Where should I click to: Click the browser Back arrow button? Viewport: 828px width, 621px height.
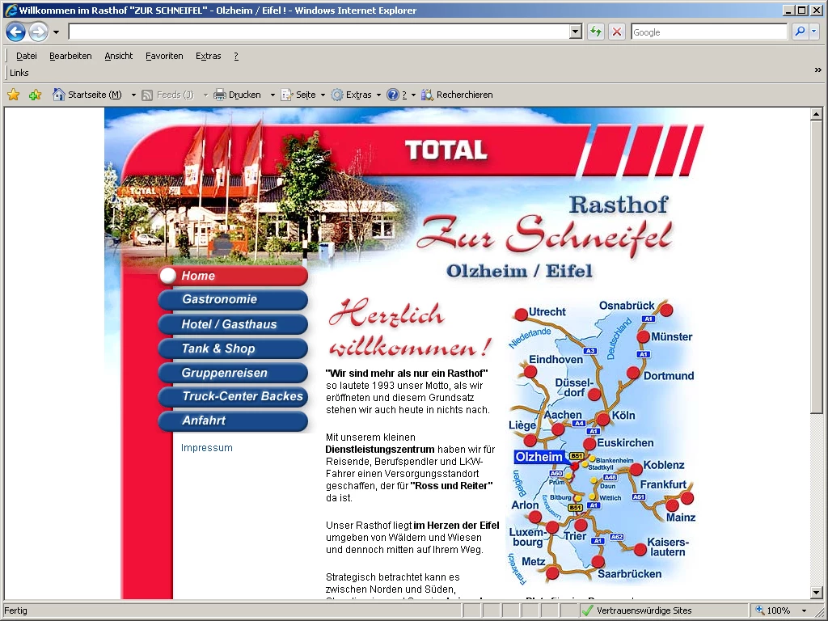coord(15,32)
